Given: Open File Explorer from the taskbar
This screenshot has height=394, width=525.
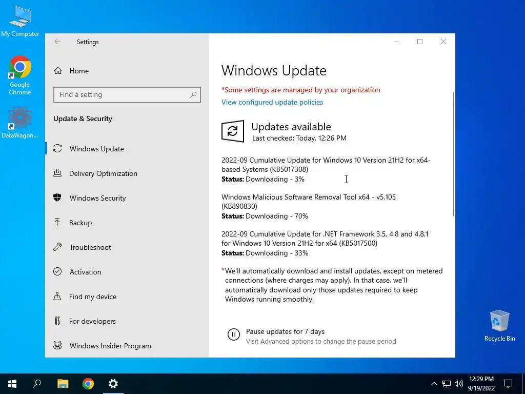Looking at the screenshot, I should tap(63, 384).
